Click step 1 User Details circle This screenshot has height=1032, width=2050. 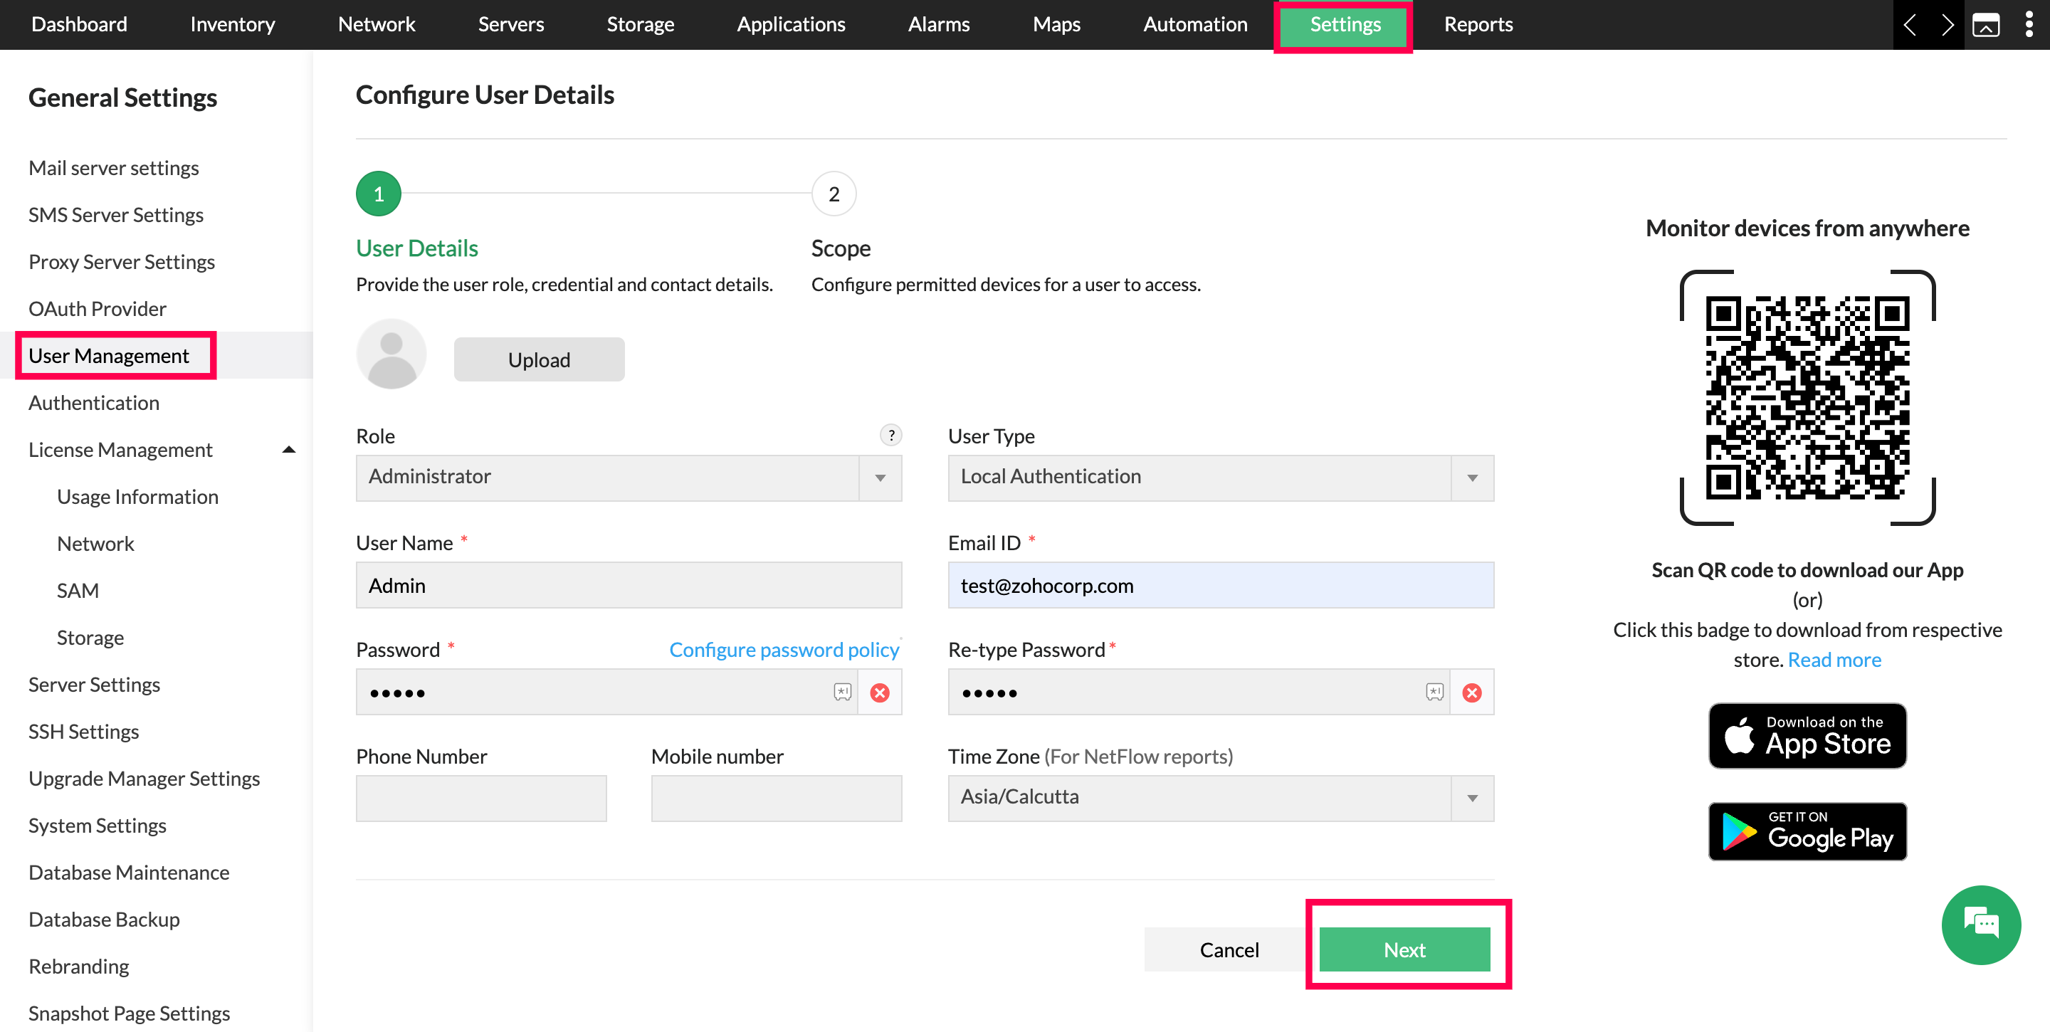(x=378, y=194)
